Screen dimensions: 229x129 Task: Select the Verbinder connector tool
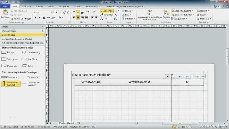click(106, 15)
